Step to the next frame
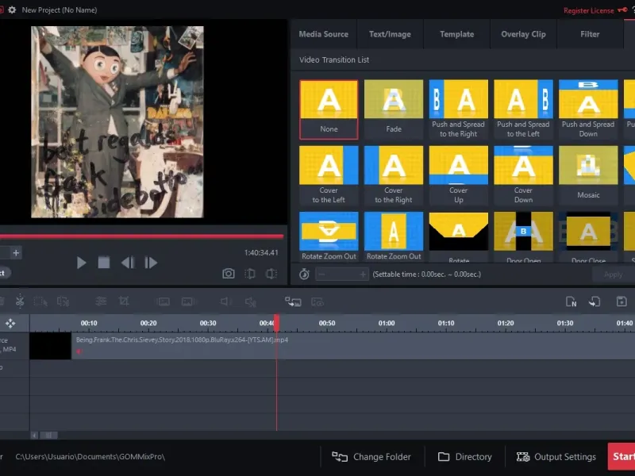 [x=150, y=263]
